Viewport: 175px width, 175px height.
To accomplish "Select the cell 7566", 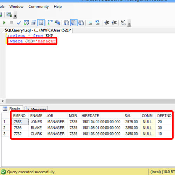I will coord(20,122).
